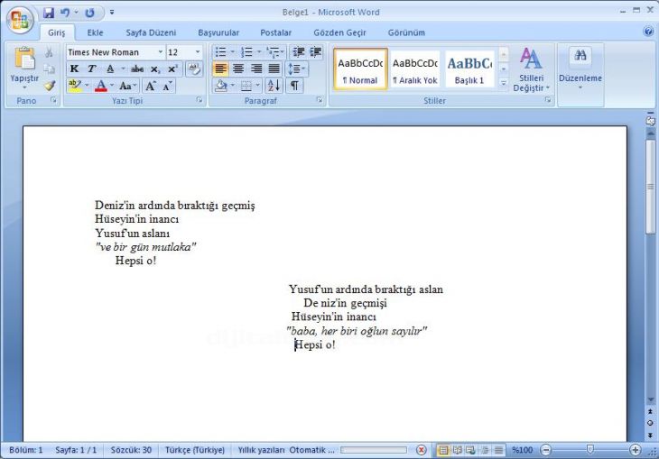Switch to Gözden Geçir tab

339,32
